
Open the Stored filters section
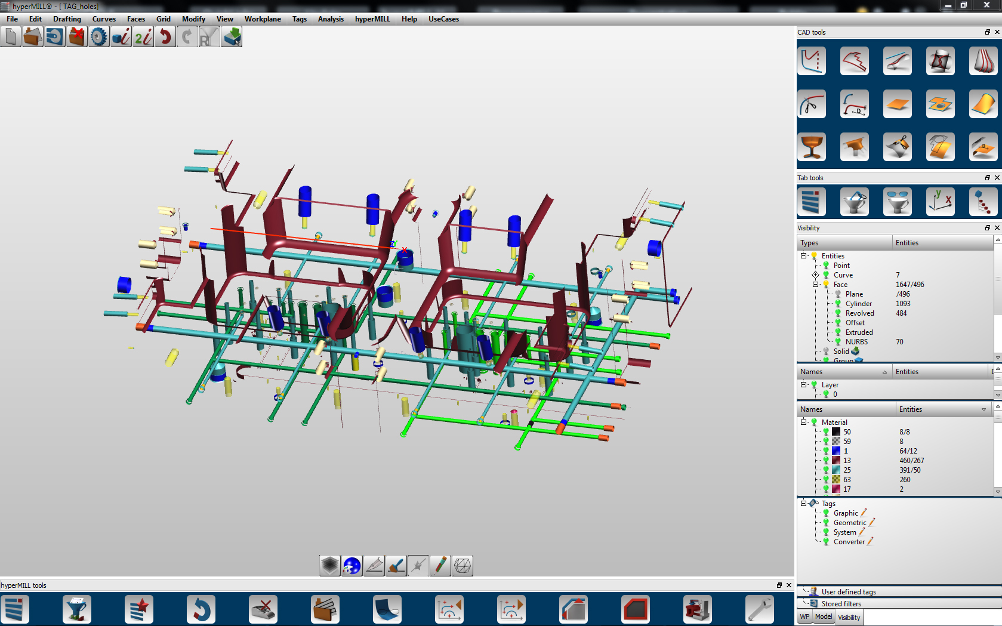tap(841, 604)
